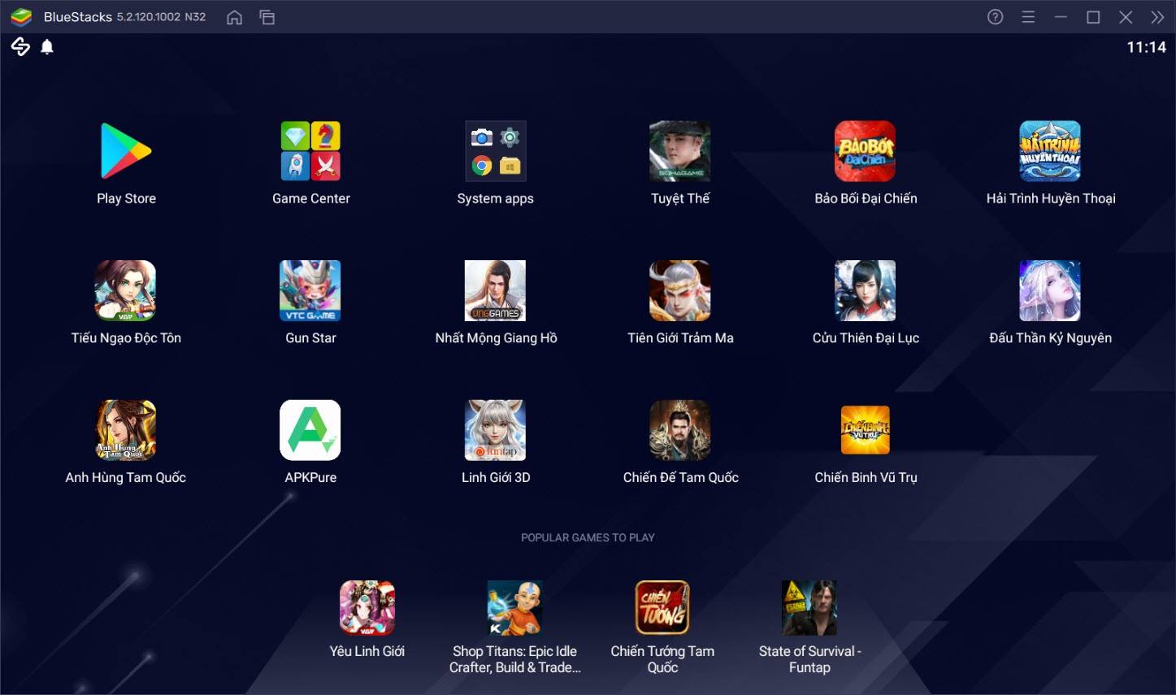Open the Gun Star game
1176x695 pixels.
310,291
